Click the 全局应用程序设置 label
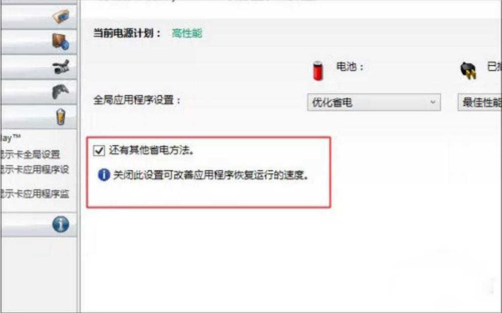 pyautogui.click(x=137, y=100)
